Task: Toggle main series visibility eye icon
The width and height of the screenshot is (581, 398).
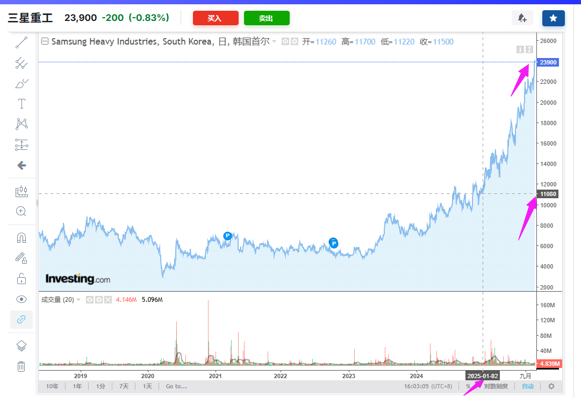Action: 285,41
